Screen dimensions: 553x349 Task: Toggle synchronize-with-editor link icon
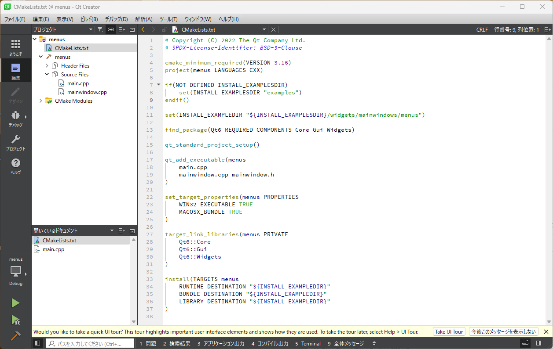111,29
